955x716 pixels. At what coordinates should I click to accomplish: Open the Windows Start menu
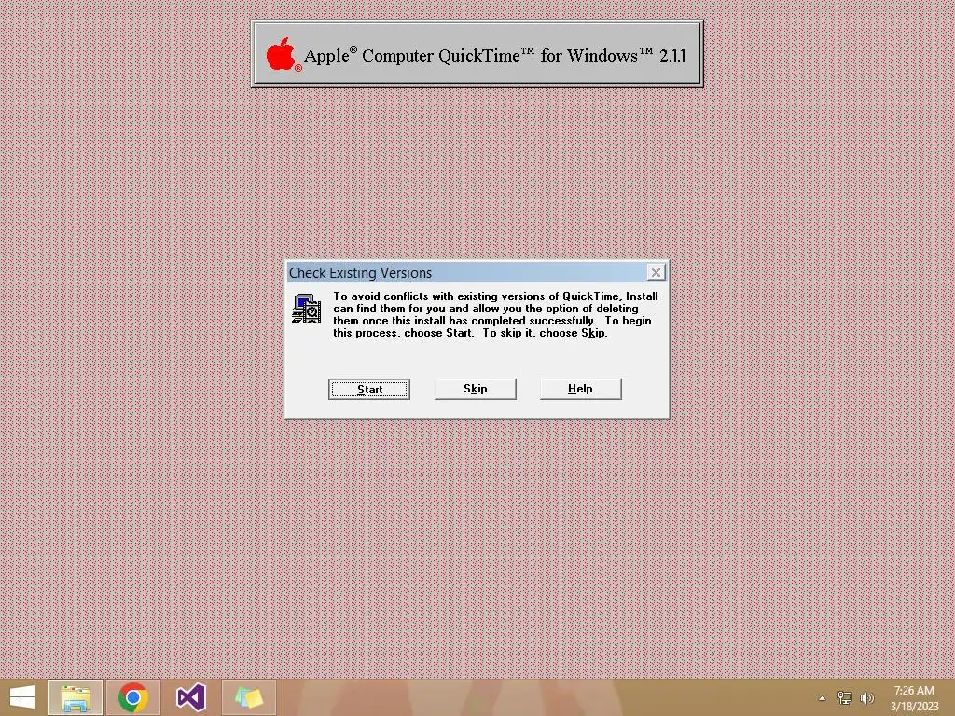(x=22, y=697)
